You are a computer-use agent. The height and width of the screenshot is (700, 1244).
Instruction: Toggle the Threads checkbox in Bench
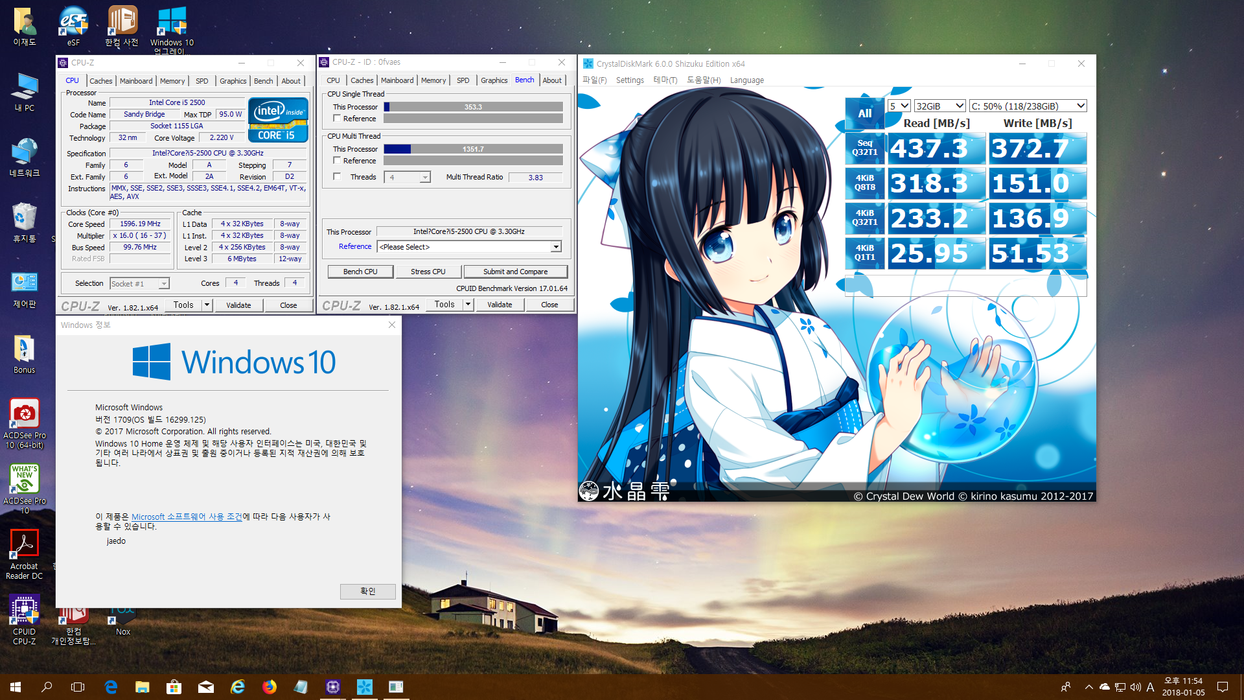tap(337, 176)
